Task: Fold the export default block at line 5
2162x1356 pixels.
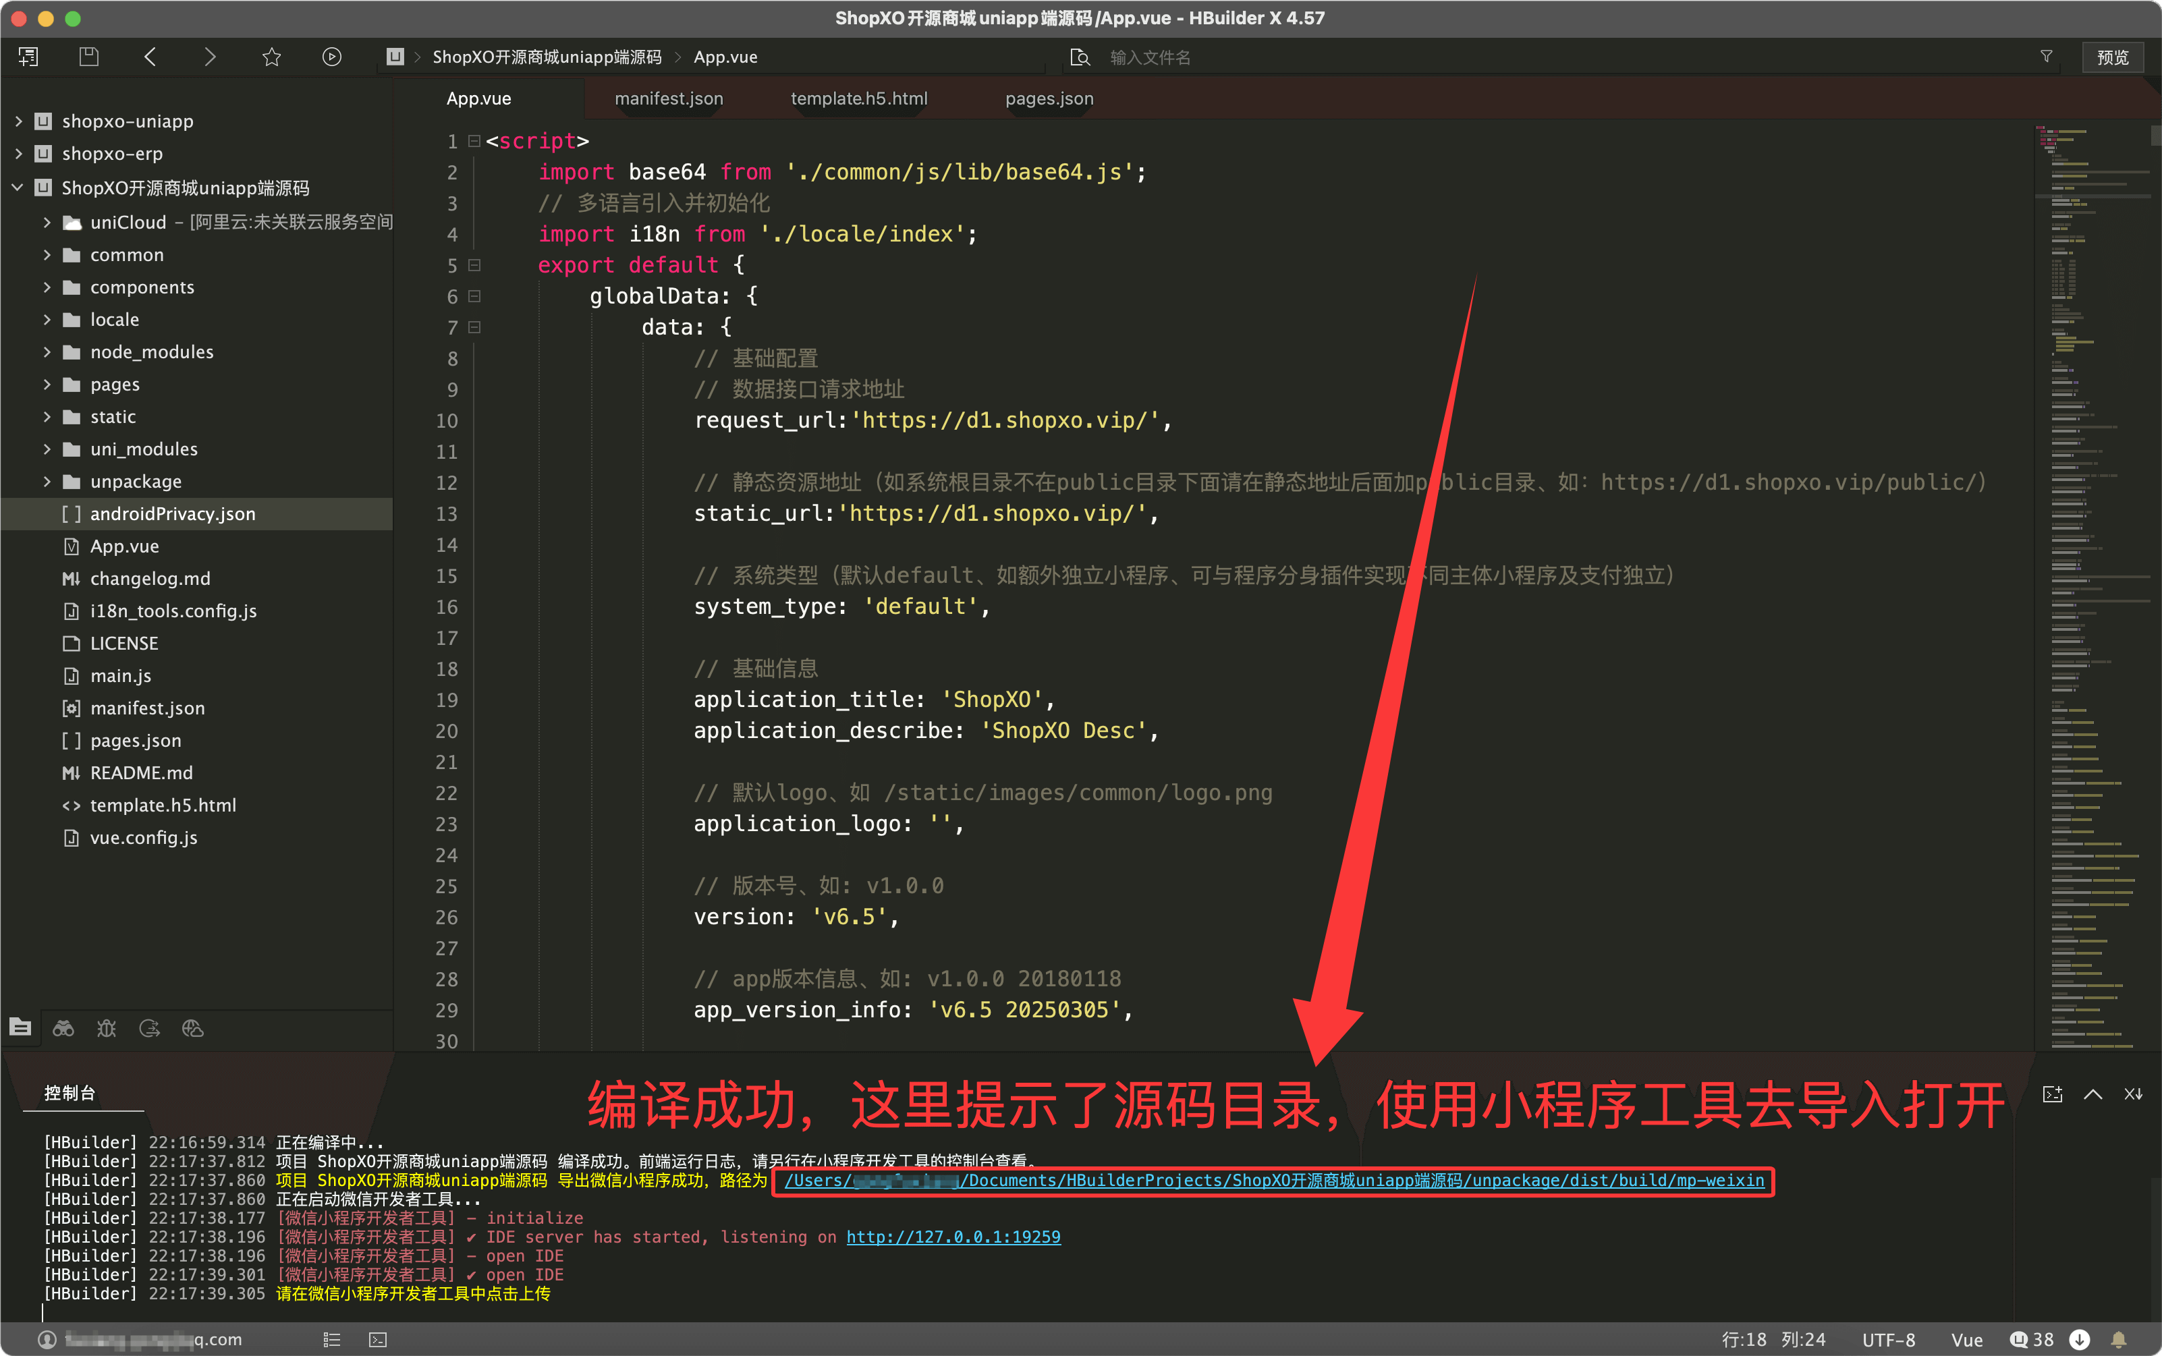Action: (x=474, y=264)
